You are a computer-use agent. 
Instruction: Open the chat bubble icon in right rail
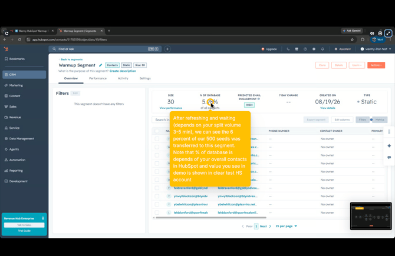[389, 157]
